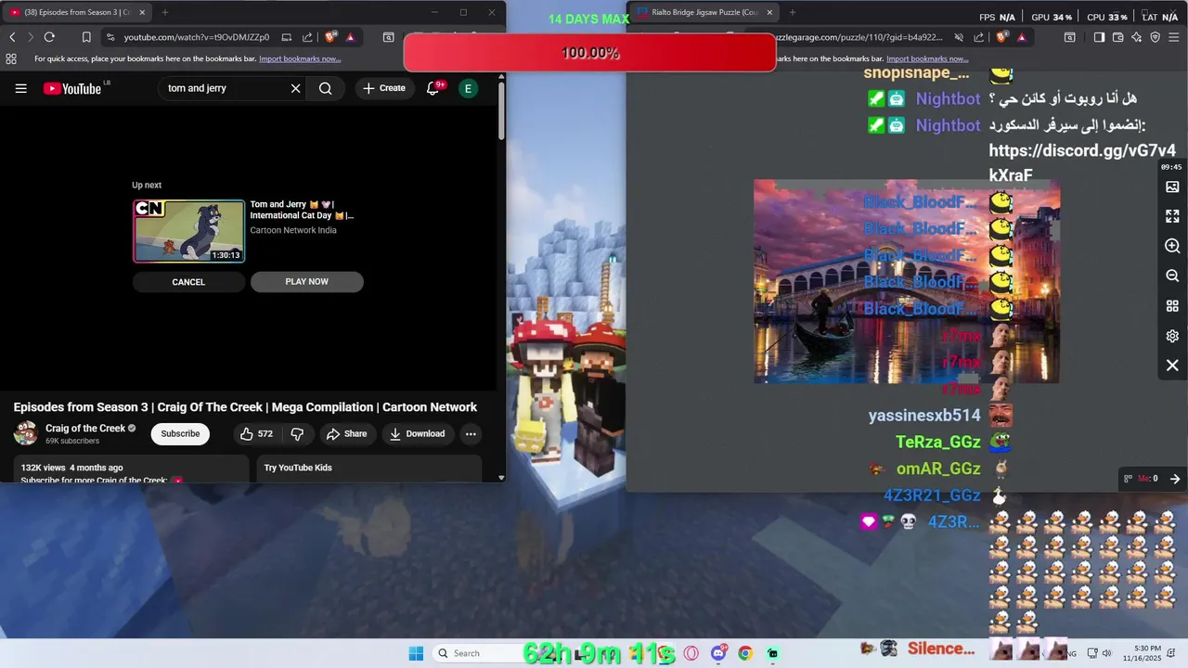The height and width of the screenshot is (668, 1188).
Task: Share the Craig of the Creek video
Action: coord(346,433)
